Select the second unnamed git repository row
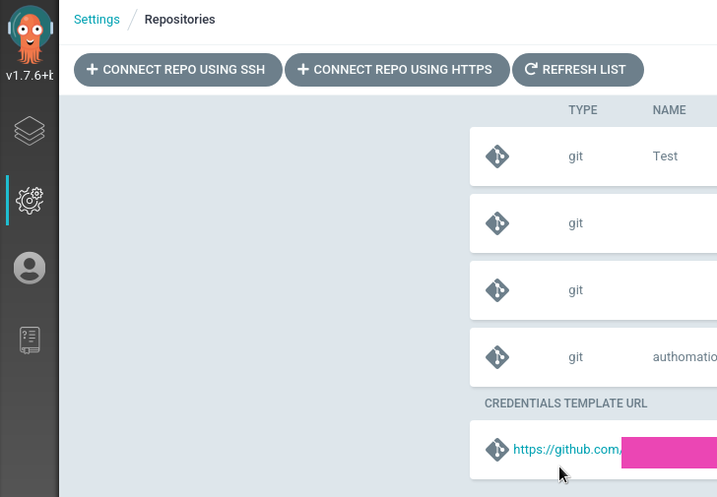Viewport: 717px width, 497px height. point(593,223)
